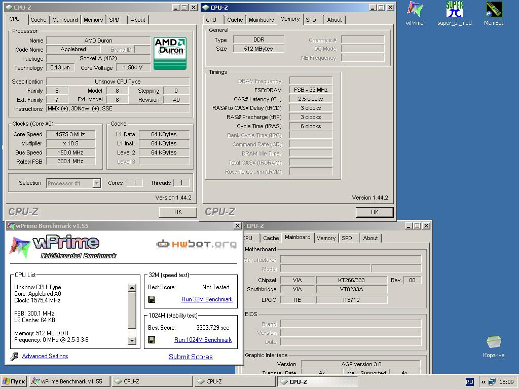Click the RU language indicator in tray
The height and width of the screenshot is (389, 519).
[469, 382]
